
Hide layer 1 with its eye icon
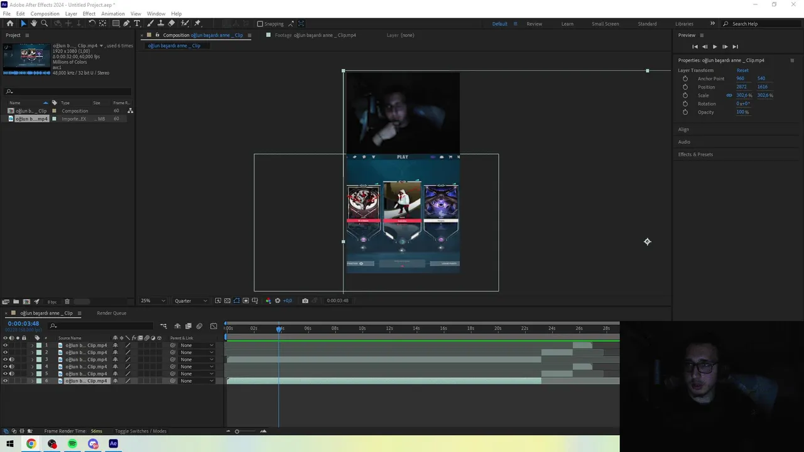pos(5,345)
